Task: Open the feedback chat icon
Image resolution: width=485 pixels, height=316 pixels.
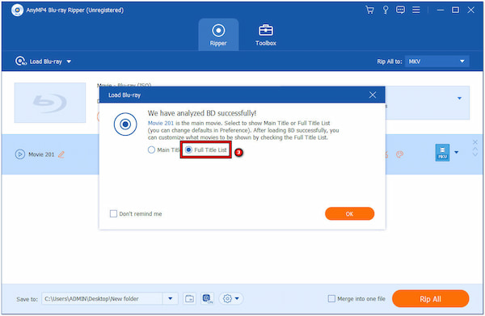Action: click(400, 10)
